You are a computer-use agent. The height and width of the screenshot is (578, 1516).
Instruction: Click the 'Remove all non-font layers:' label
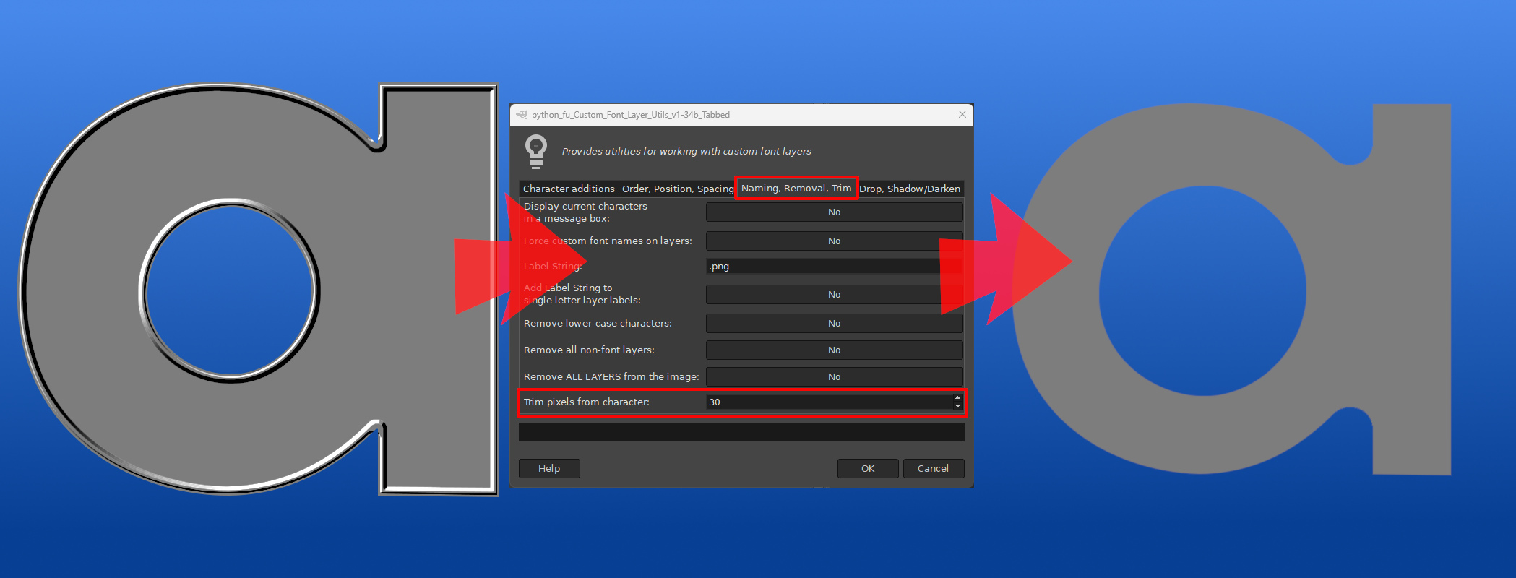point(589,350)
